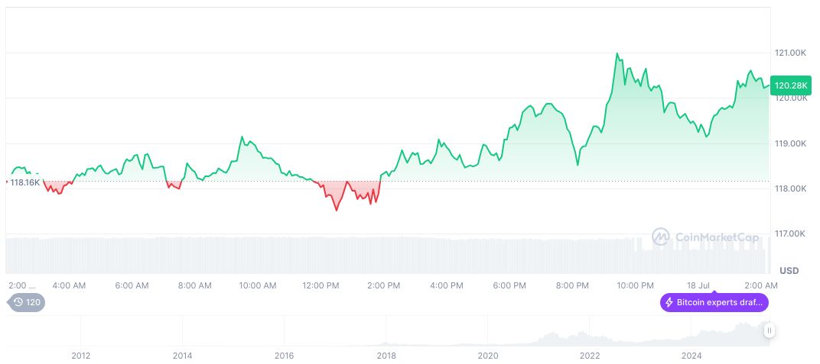Click the 118.16K opening price label
Viewport: 820px width, 364px height.
tap(24, 182)
